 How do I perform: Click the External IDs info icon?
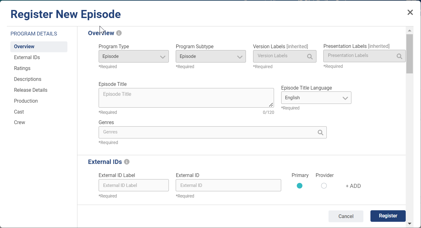tap(127, 162)
